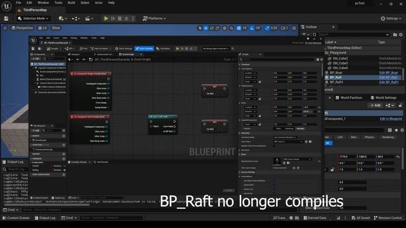Select the scale tool in viewport
406x228 pixels.
click(x=218, y=28)
